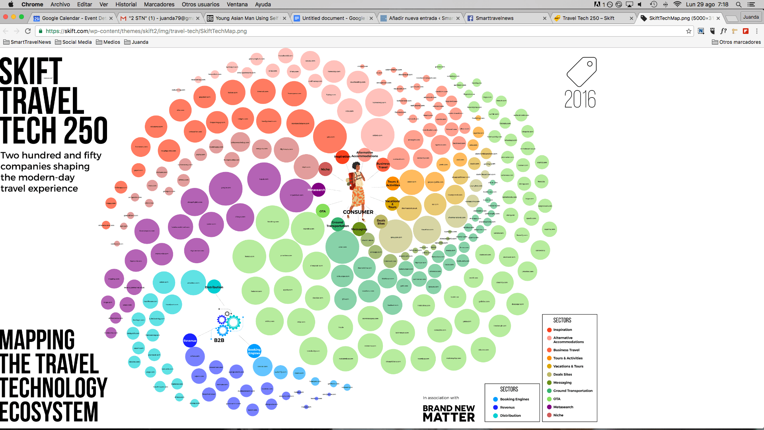Switch to the Smarttravelnews Facebook tab

tap(506, 18)
